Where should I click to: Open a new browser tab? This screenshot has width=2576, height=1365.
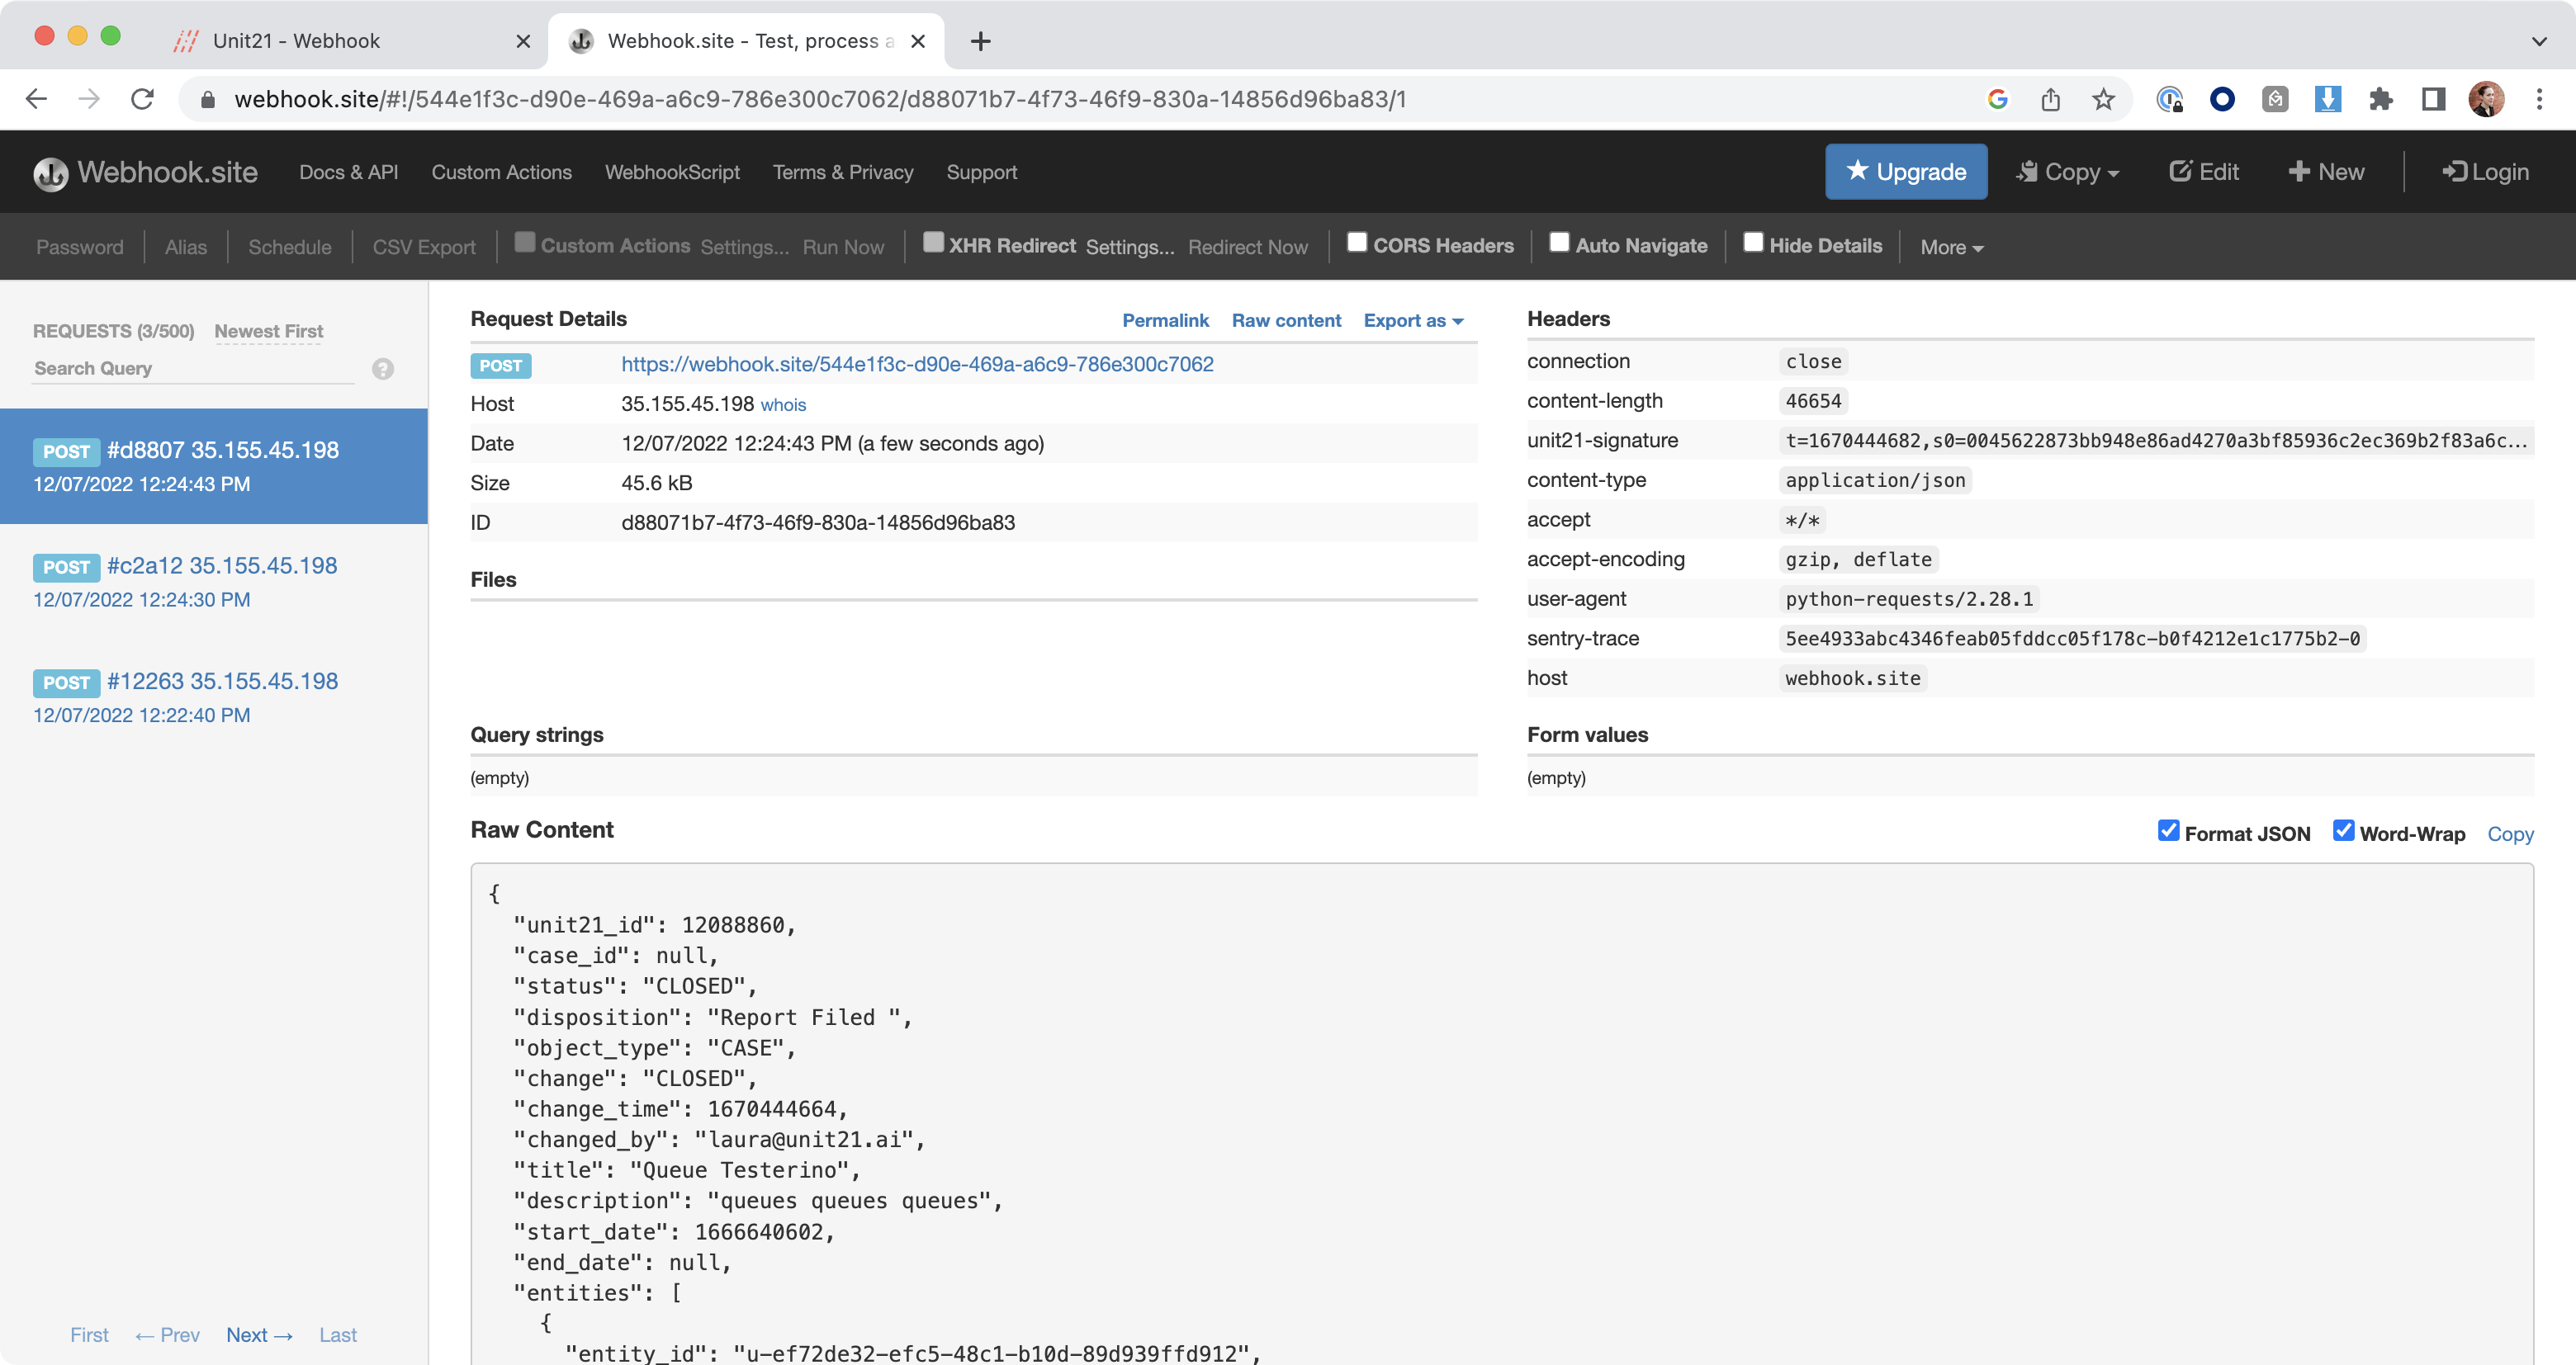pos(980,41)
